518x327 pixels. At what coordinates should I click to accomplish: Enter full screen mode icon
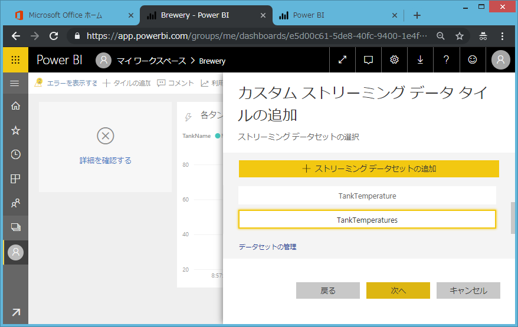[x=343, y=60]
